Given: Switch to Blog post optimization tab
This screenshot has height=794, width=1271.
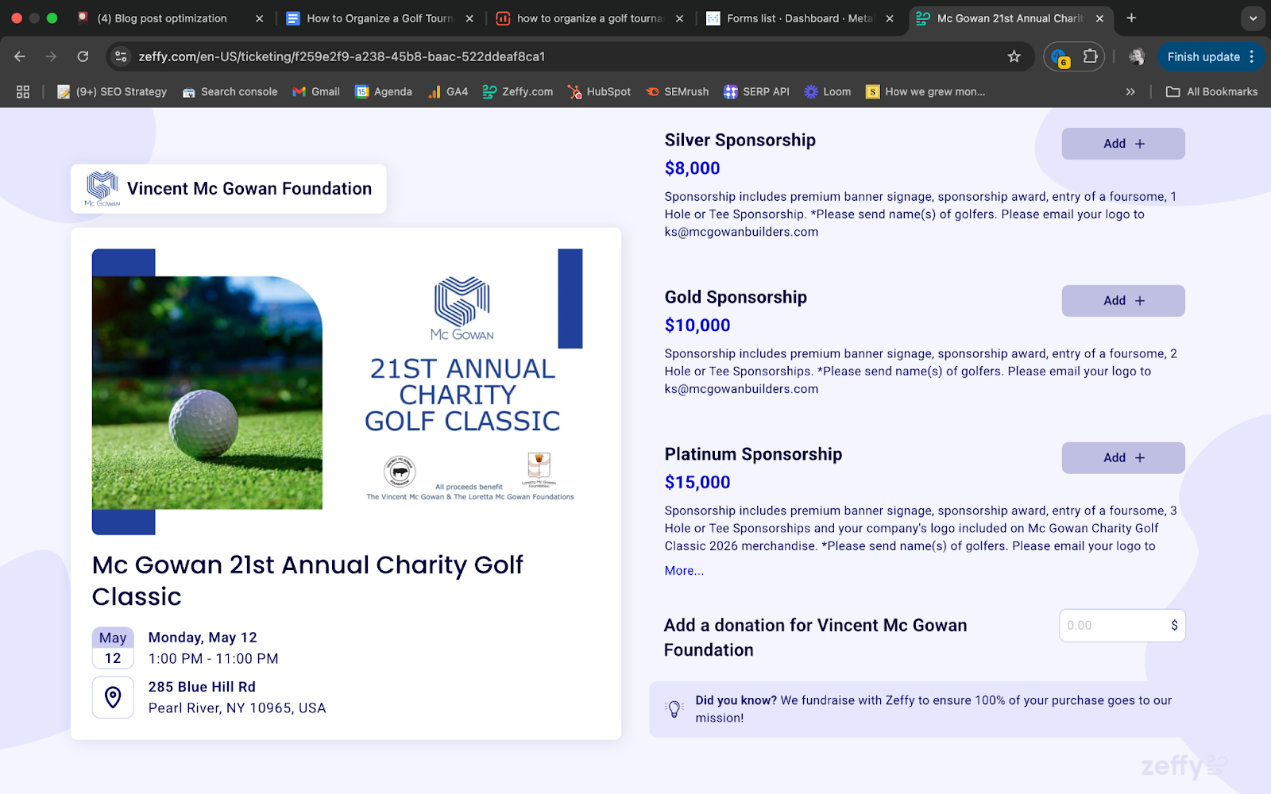Looking at the screenshot, I should 162,18.
